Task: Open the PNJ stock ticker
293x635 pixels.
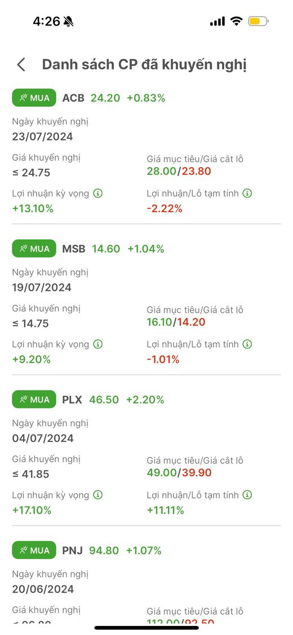Action: [x=72, y=550]
